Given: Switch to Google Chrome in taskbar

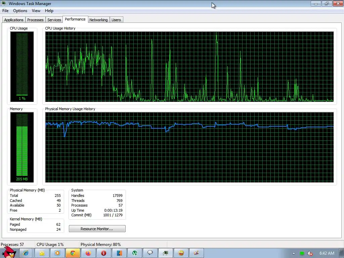Looking at the screenshot, I should tap(73, 253).
